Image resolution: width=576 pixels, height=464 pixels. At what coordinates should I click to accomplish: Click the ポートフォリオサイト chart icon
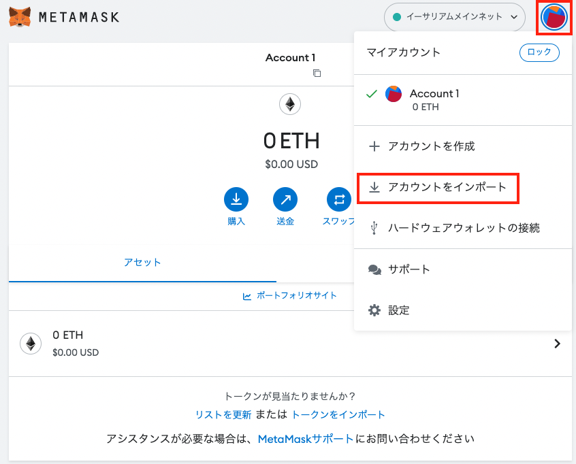[247, 296]
